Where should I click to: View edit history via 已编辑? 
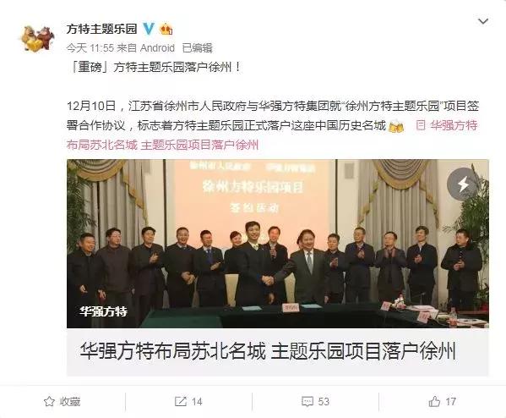pyautogui.click(x=197, y=48)
